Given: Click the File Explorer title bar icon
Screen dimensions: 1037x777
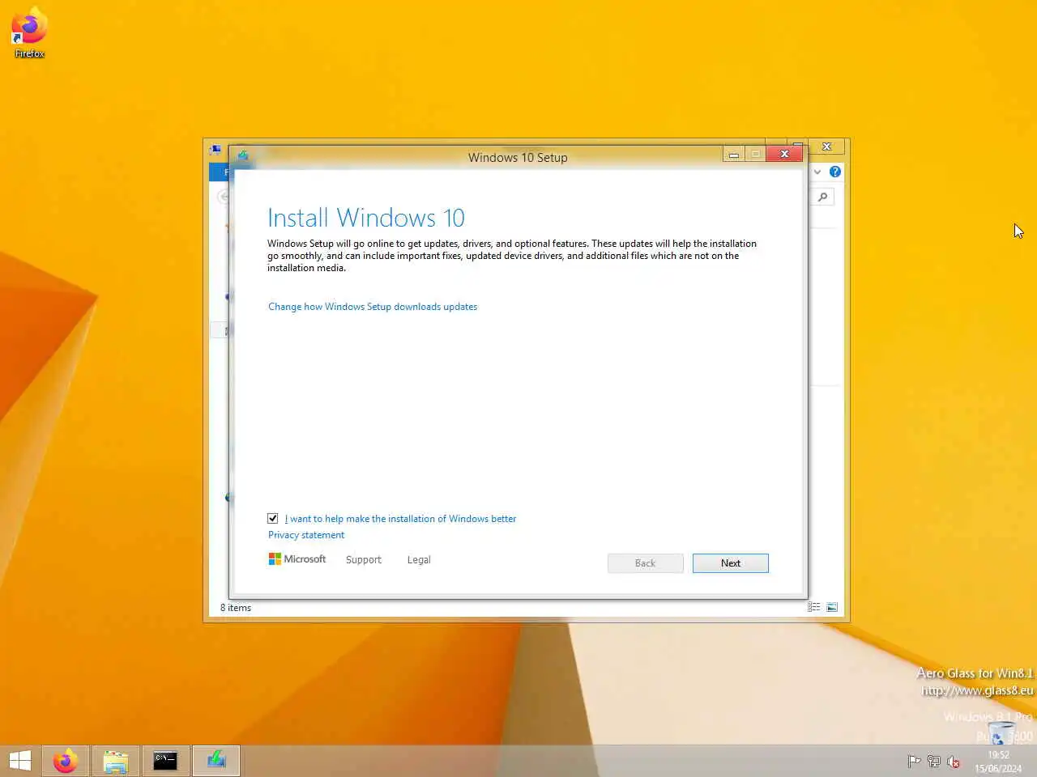Looking at the screenshot, I should pos(216,149).
